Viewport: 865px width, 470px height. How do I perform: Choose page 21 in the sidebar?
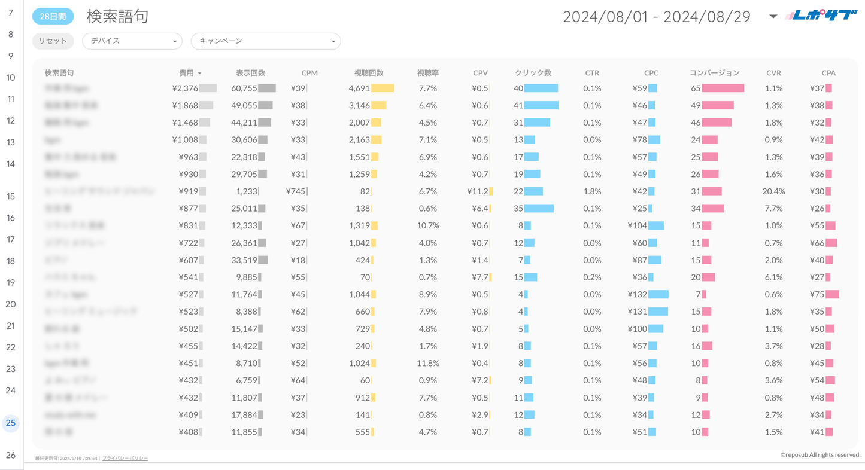point(11,326)
